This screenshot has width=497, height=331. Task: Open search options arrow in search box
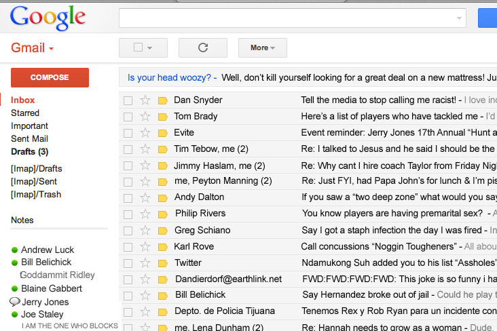(459, 18)
